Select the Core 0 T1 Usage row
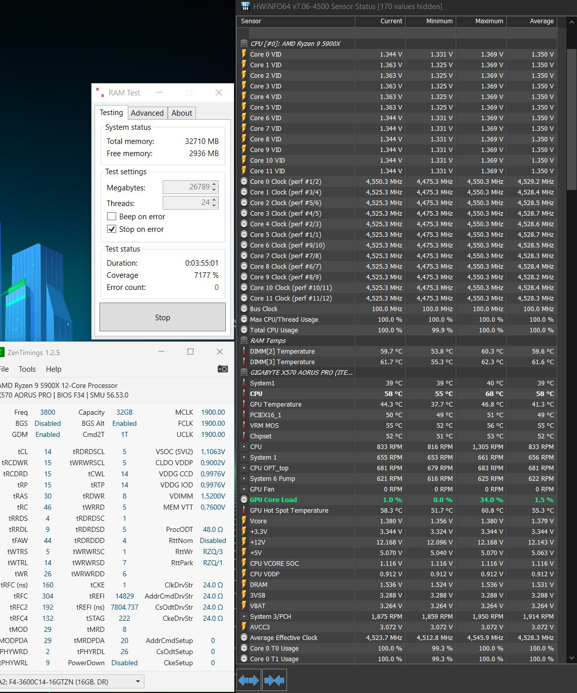 [397, 659]
